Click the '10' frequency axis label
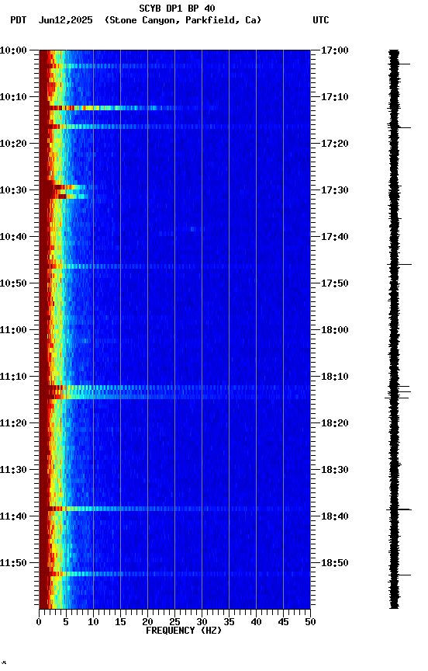 coord(93,622)
